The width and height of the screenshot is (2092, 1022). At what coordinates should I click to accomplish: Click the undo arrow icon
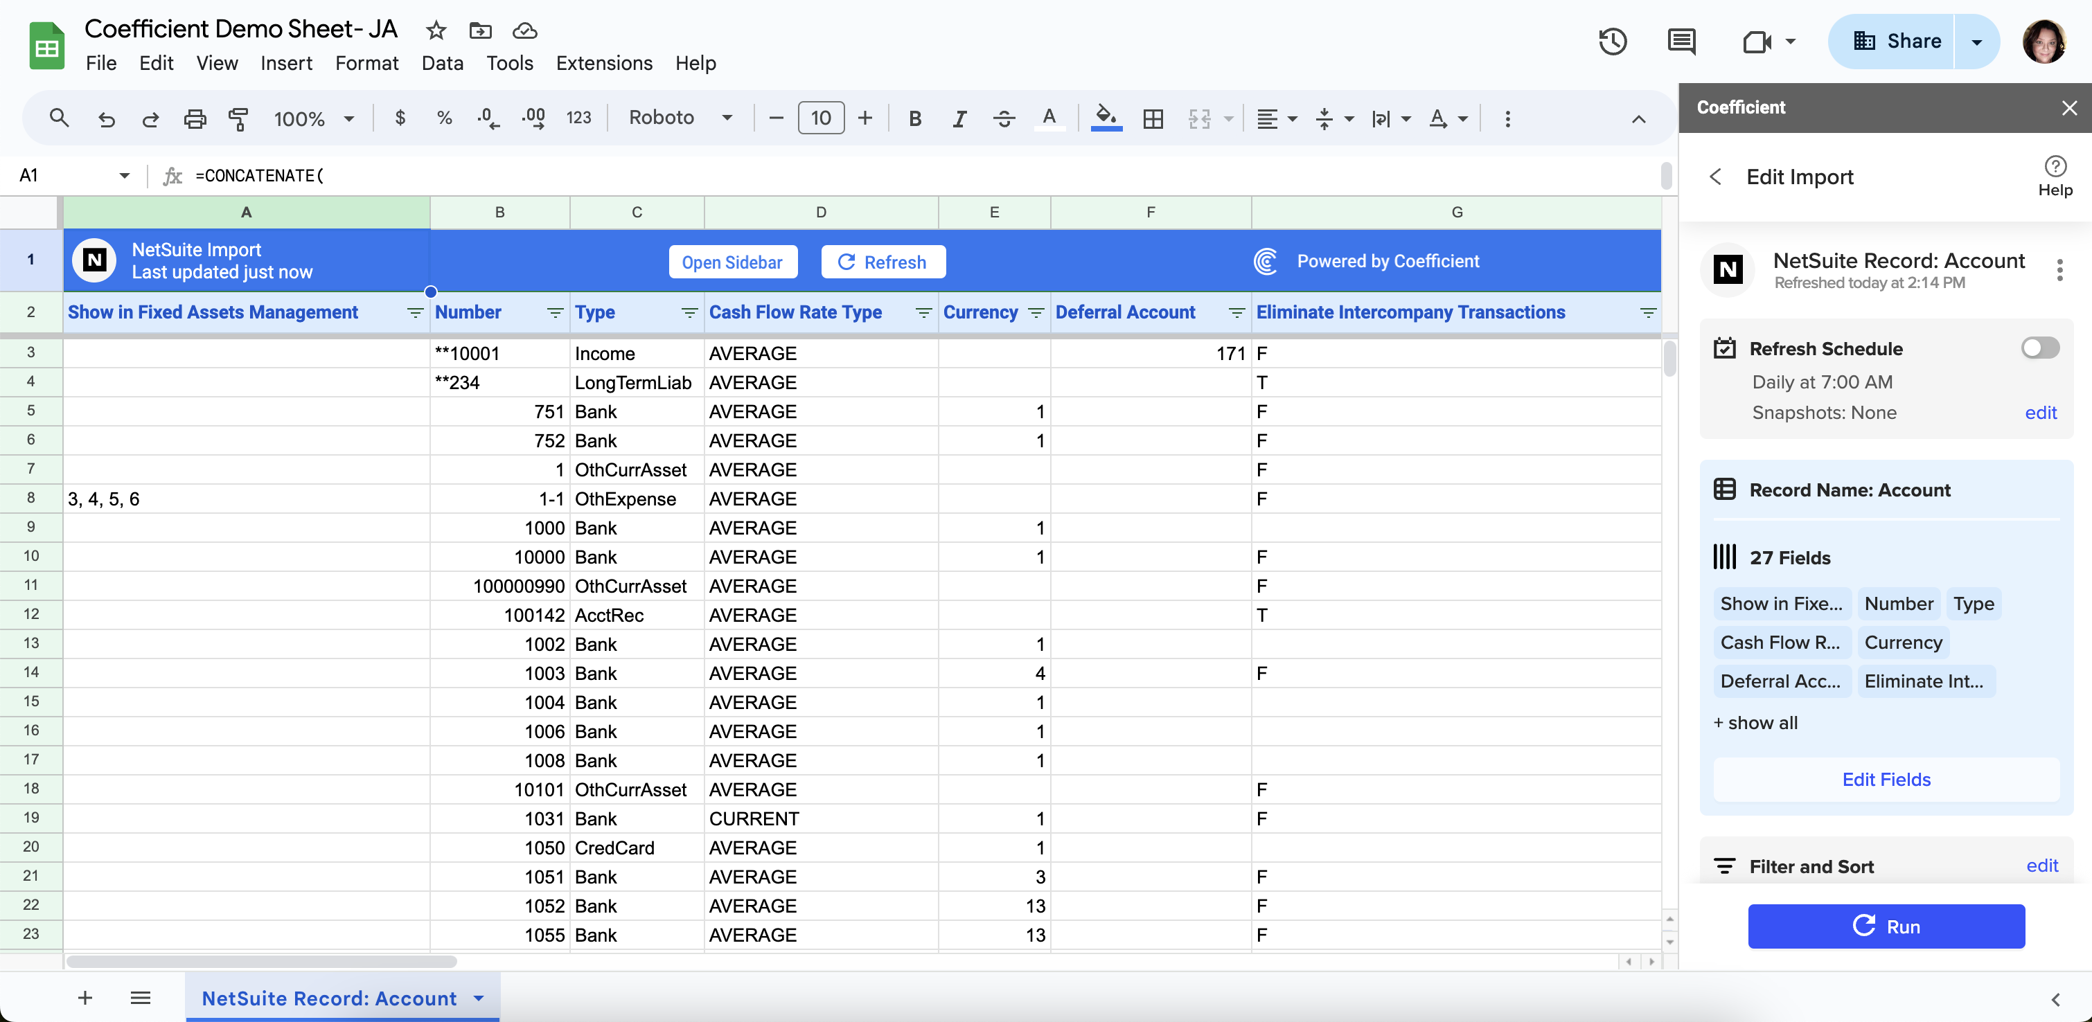click(105, 118)
